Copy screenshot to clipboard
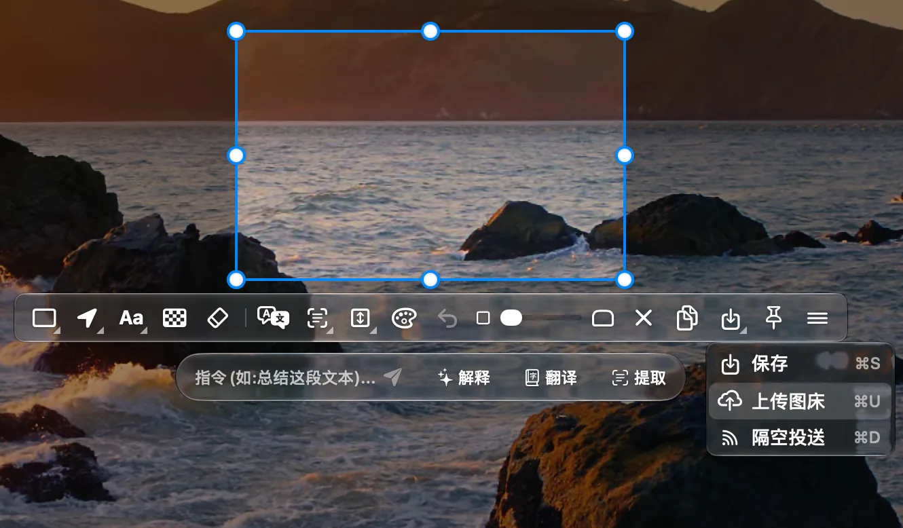This screenshot has height=528, width=903. click(x=687, y=318)
